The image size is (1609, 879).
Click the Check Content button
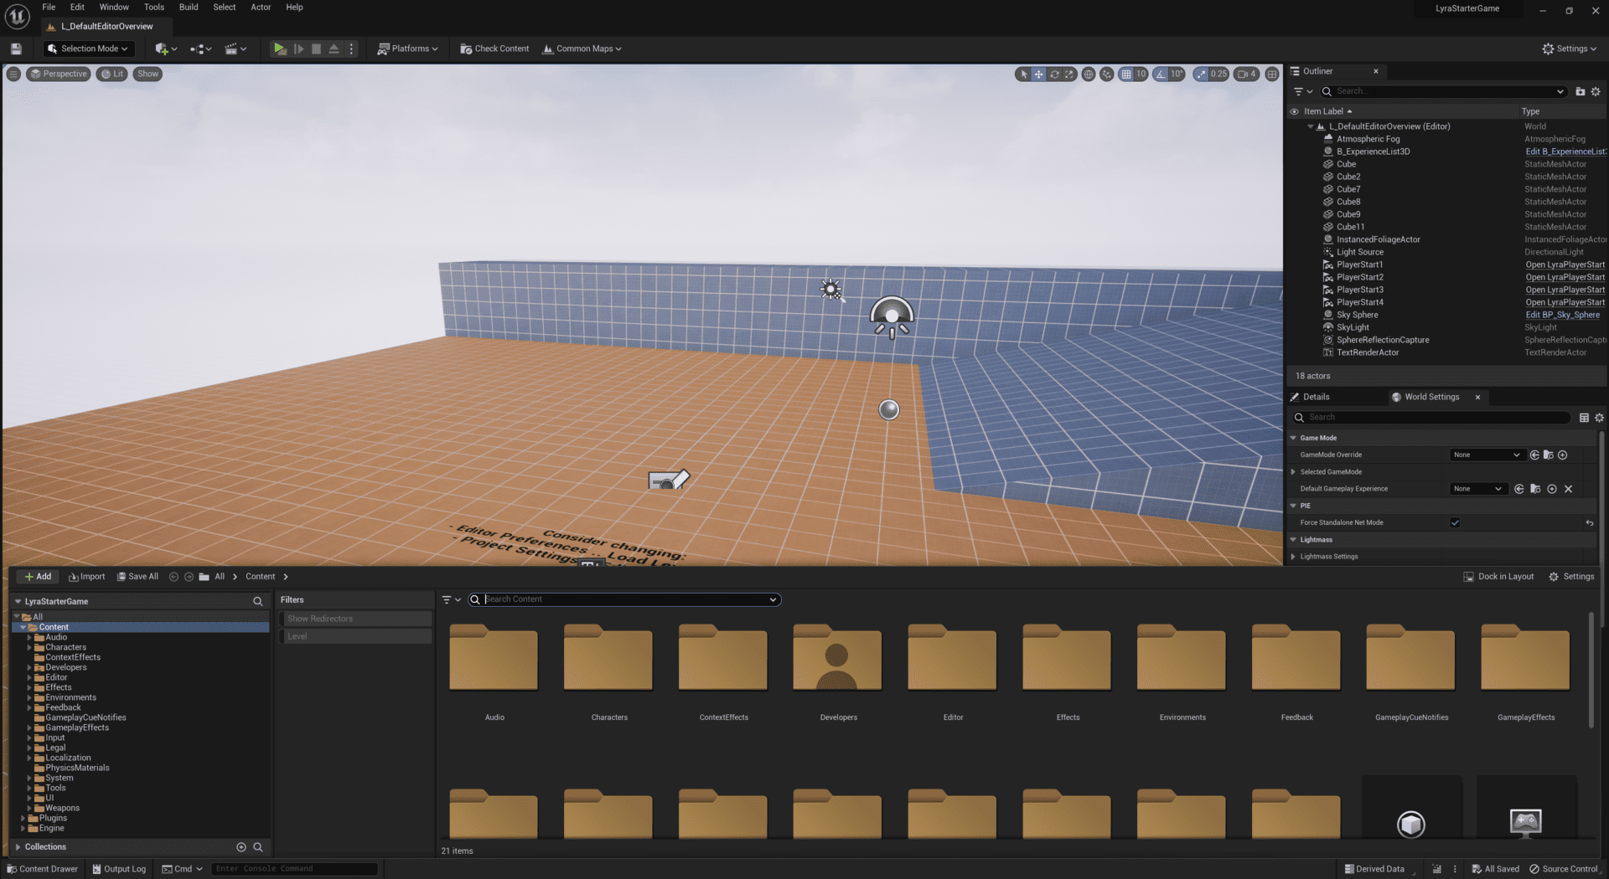[494, 49]
